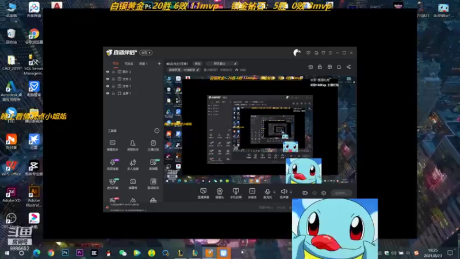Open the bell notification icon
460x259 pixels.
click(339, 67)
